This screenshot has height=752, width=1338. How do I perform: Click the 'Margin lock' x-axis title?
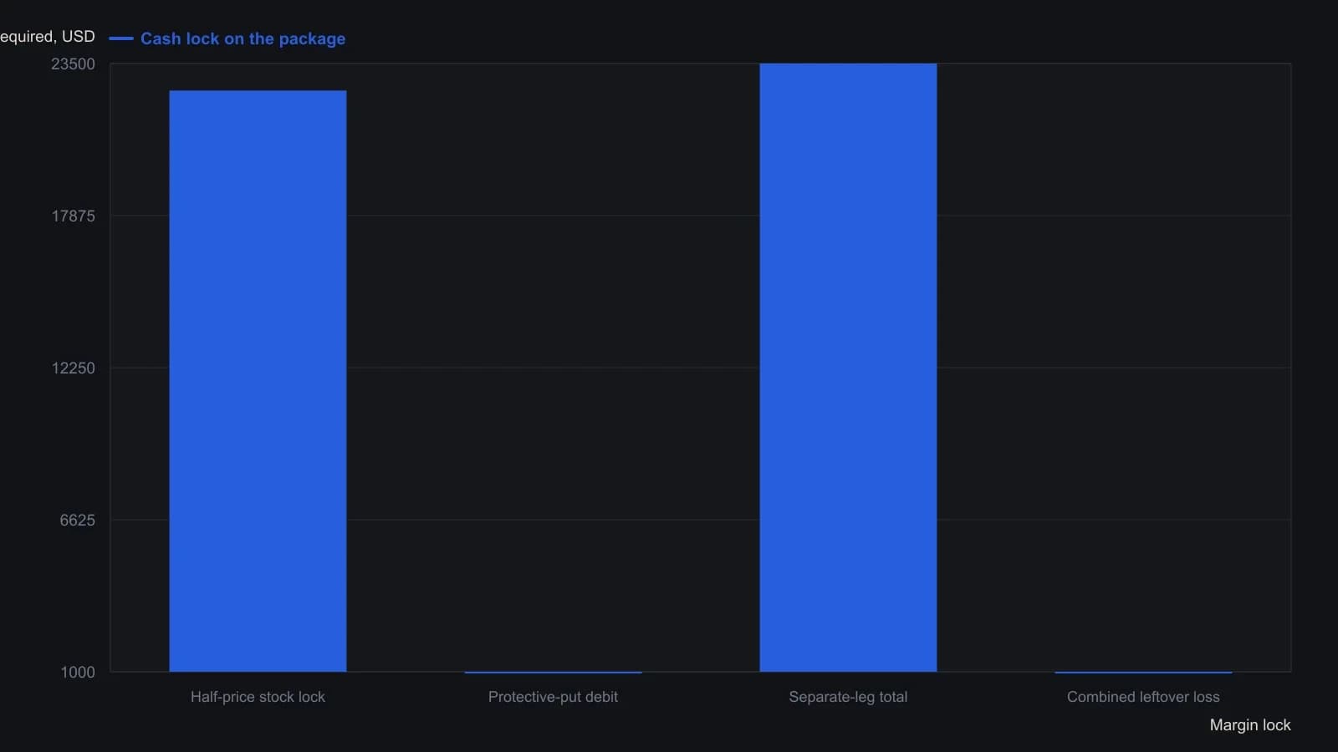click(x=1250, y=725)
